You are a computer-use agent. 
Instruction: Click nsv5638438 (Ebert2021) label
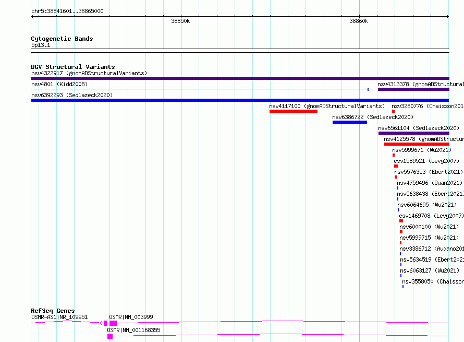click(x=430, y=194)
